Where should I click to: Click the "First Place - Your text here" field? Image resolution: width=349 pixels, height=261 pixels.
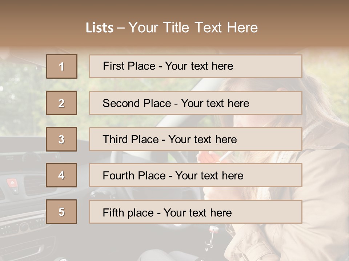[196, 66]
